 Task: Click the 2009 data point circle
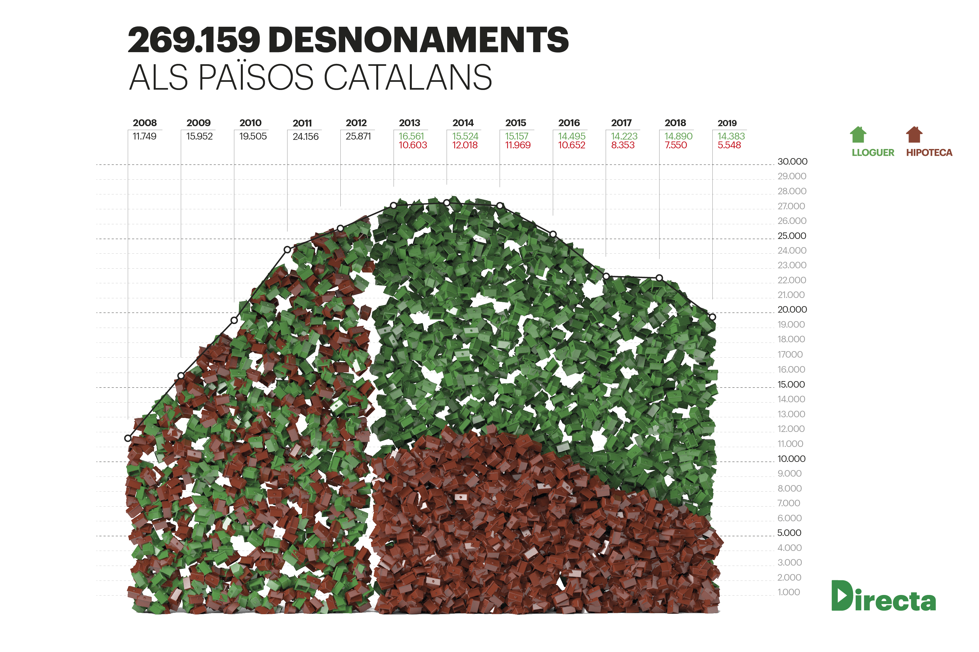181,376
